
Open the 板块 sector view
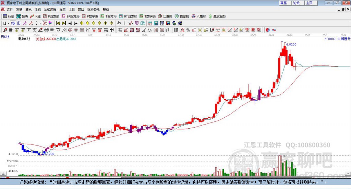click(22, 16)
